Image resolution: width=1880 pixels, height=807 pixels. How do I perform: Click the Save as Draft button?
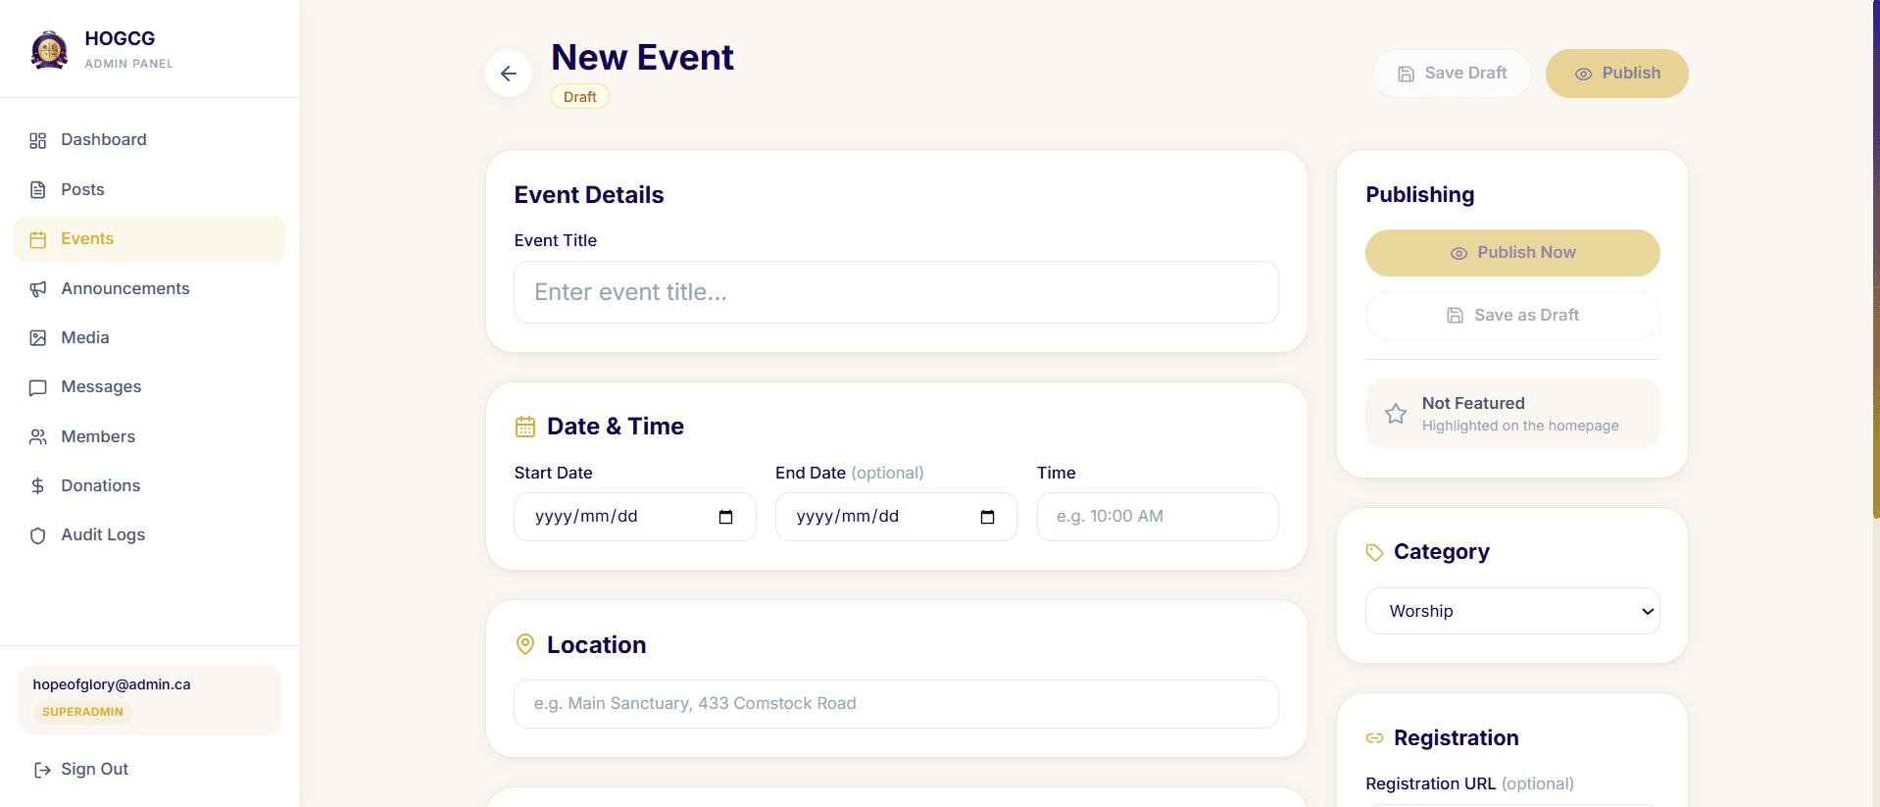click(1512, 316)
